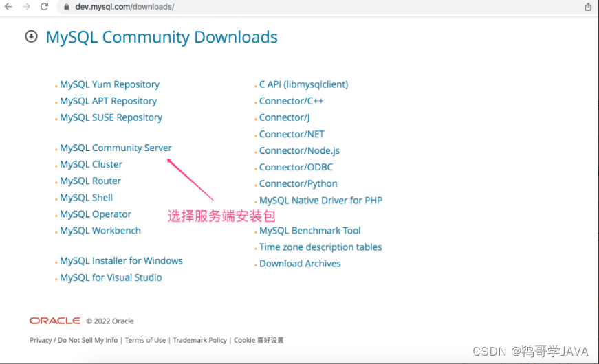
Task: Open the Trademark Policy footer link
Action: coord(200,341)
